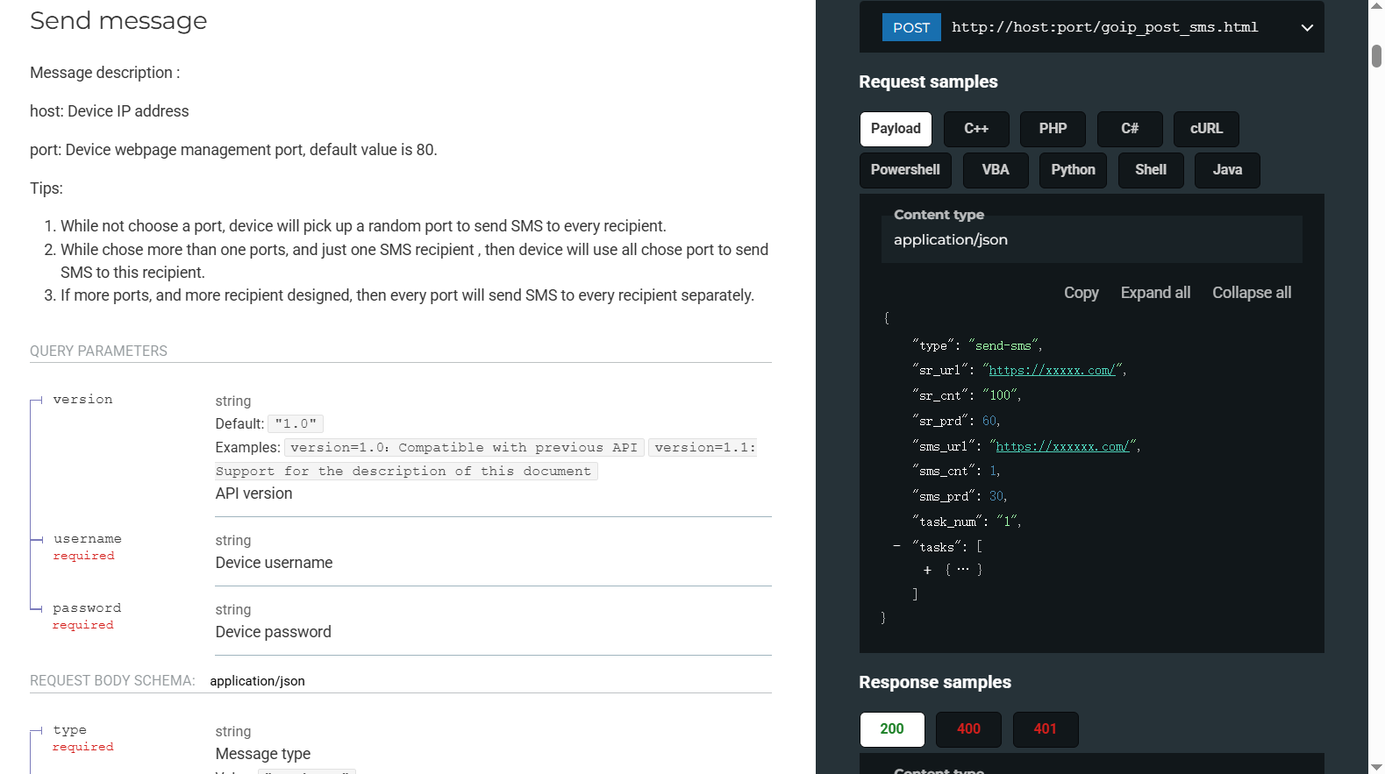Switch to the C++ request sample
This screenshot has height=774, width=1385.
975,129
